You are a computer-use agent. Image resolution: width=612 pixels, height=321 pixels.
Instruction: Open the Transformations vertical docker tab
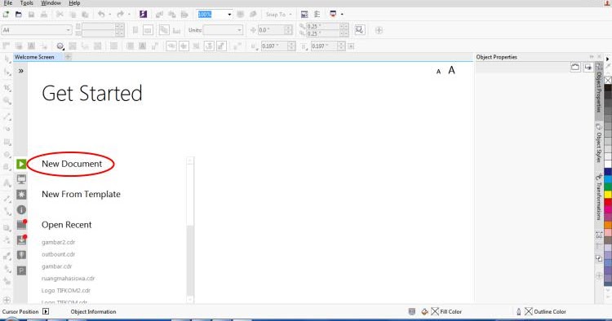coord(598,197)
